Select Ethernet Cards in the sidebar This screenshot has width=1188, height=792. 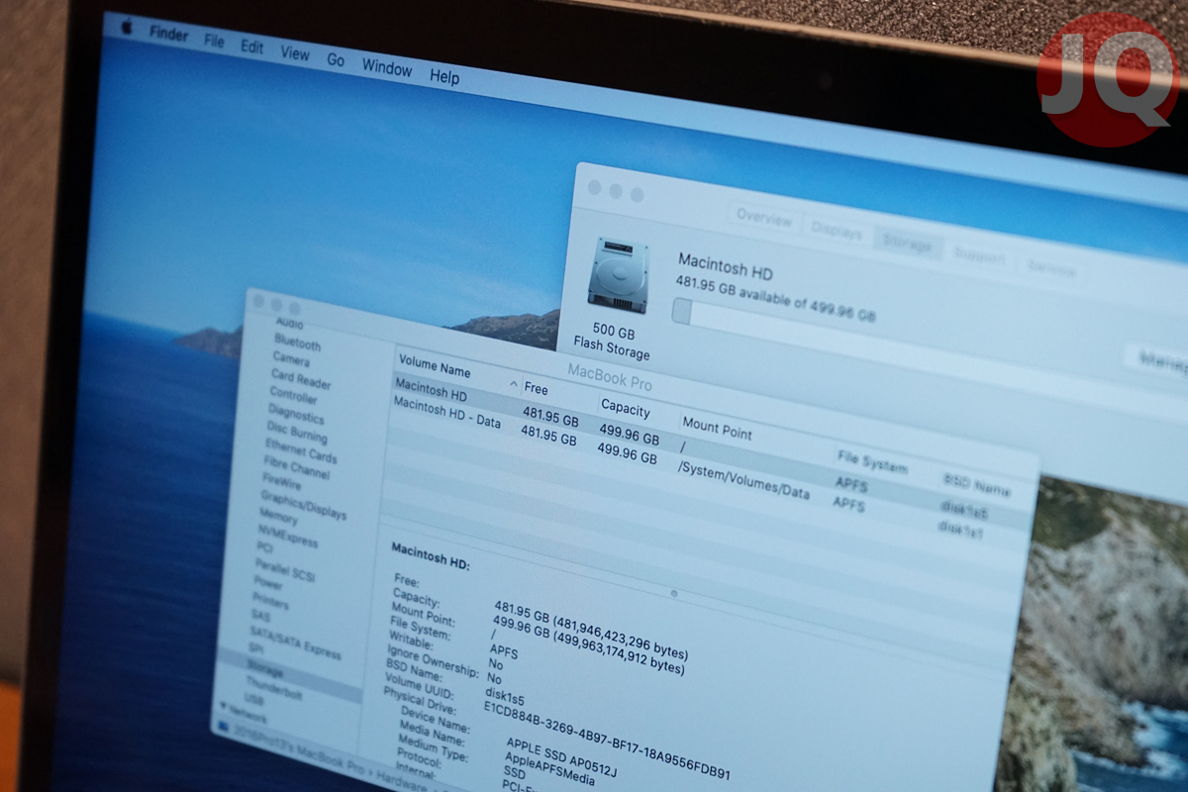tap(301, 449)
